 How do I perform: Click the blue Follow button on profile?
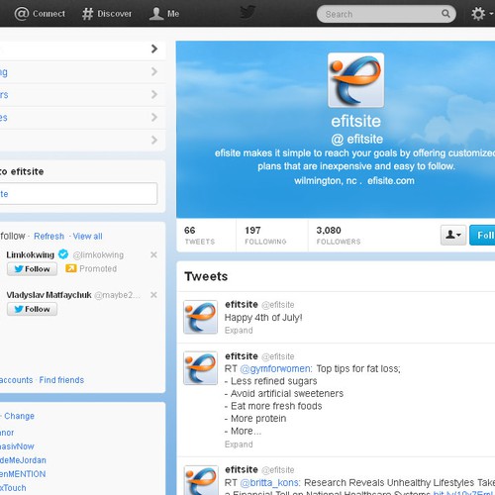coord(482,235)
